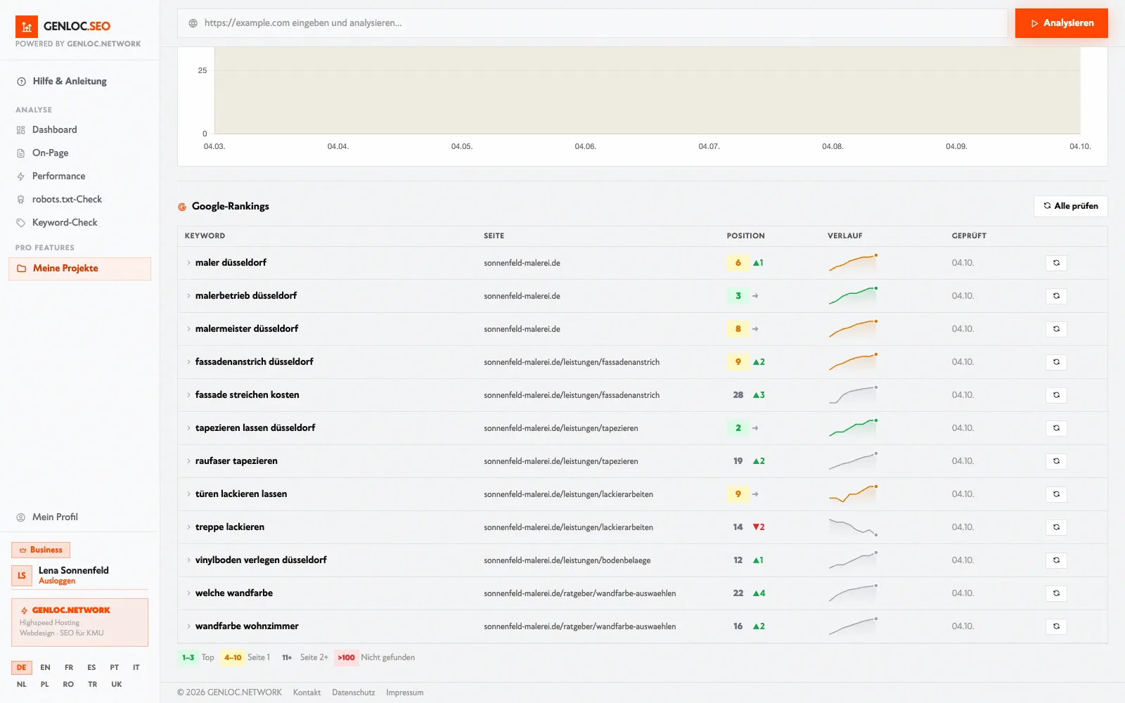Image resolution: width=1125 pixels, height=703 pixels.
Task: Open Meine Projekte
Action: [79, 269]
